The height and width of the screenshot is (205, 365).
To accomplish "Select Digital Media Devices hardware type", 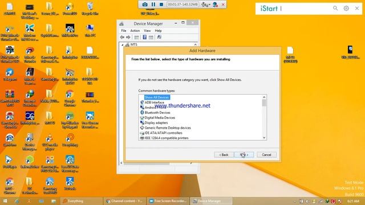I will click(x=160, y=118).
